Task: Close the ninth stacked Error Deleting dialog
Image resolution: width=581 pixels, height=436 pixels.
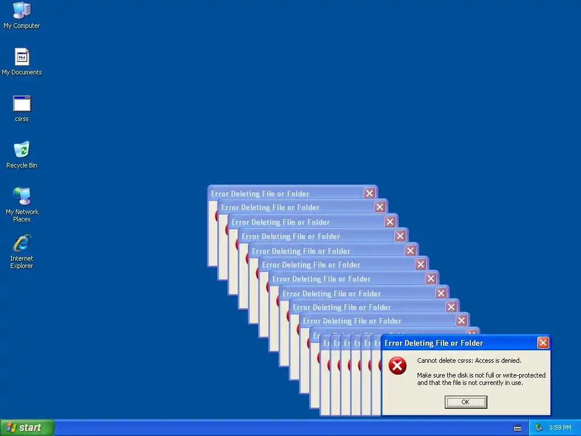Action: click(451, 307)
